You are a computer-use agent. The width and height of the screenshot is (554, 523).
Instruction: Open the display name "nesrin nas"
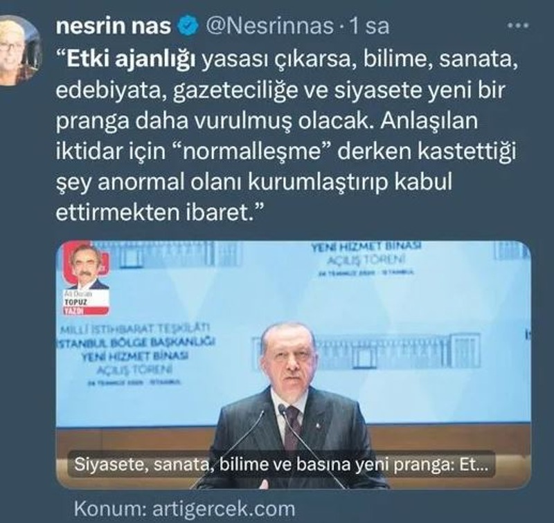(114, 26)
